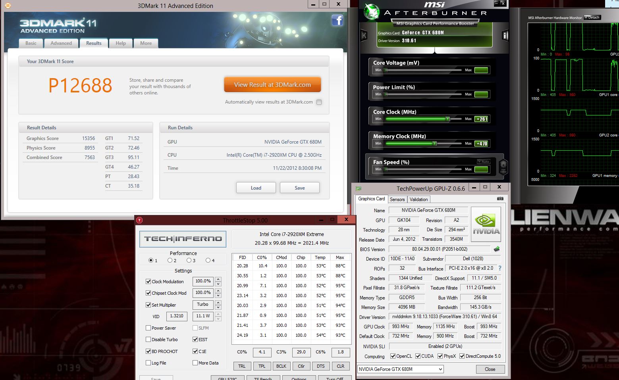Click the Memory Clock +470 value field
Viewport: 619px width, 380px height.
pyautogui.click(x=482, y=144)
